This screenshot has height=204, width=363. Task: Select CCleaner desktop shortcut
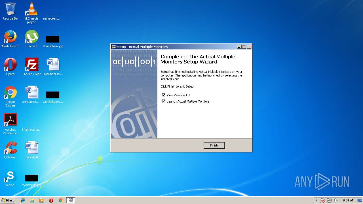click(10, 150)
